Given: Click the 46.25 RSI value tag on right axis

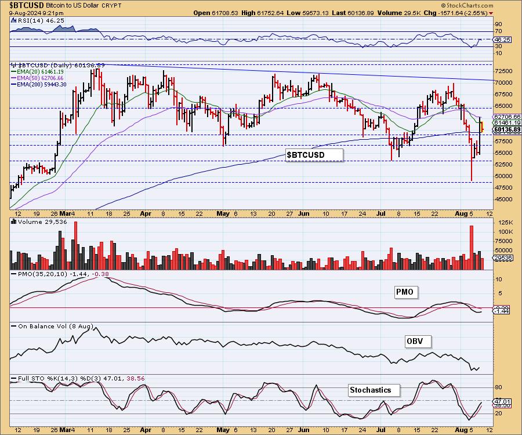Looking at the screenshot, I should (502, 39).
